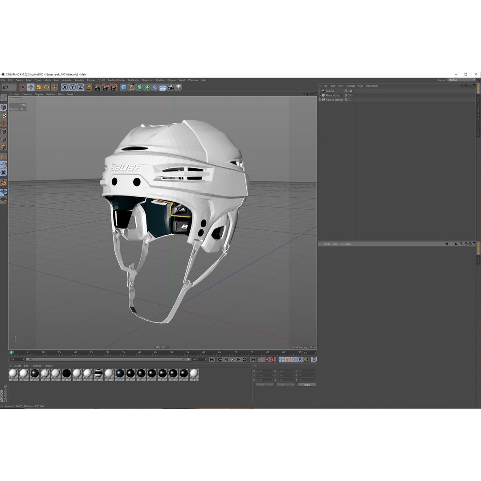Select the Camera object row

point(330,91)
